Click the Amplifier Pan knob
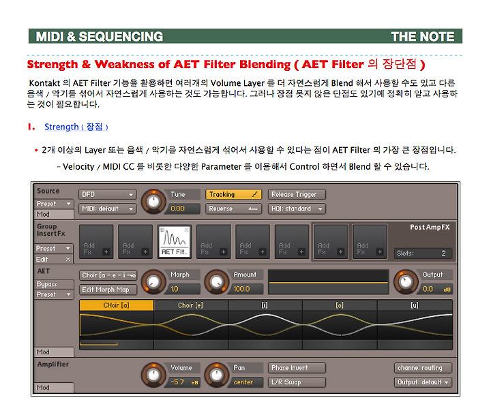The width and height of the screenshot is (491, 402). click(x=216, y=375)
